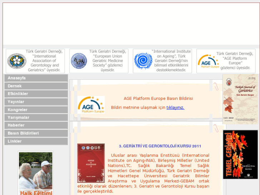Click the paperclip icon on the AGE note
Viewport: 260px width, 195px height.
tap(216, 87)
